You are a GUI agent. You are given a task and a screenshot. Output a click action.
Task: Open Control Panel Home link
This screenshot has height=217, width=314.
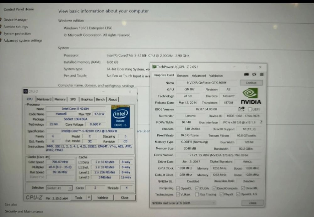19,9
